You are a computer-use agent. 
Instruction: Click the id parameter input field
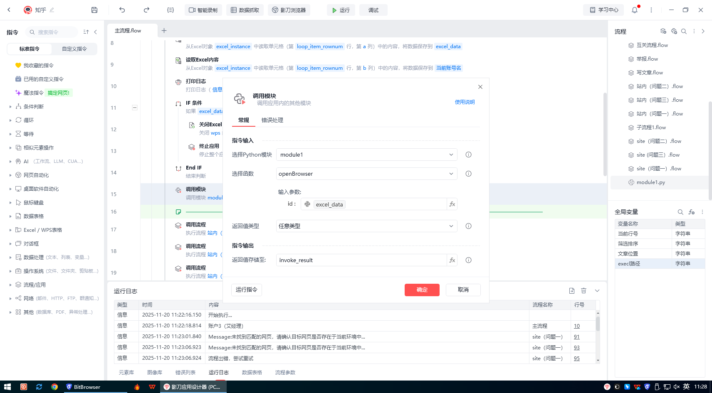tap(373, 204)
